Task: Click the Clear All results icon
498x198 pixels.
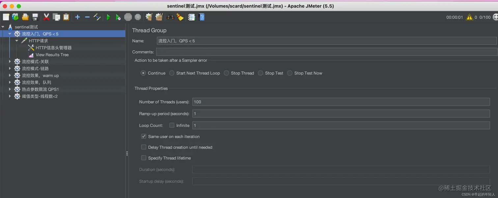Action: pyautogui.click(x=159, y=17)
